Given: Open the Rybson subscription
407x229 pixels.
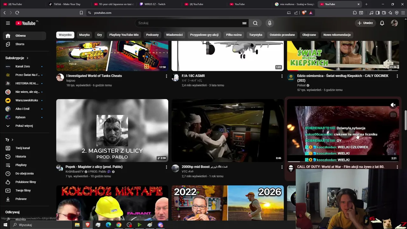Looking at the screenshot, I should [x=25, y=117].
